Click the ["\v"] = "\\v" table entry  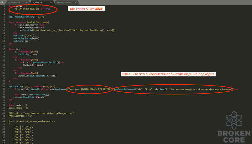[23, 140]
